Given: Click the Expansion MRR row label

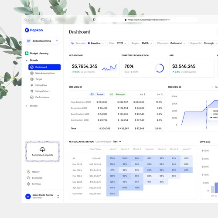Looking at the screenshot, I should coord(79,108).
